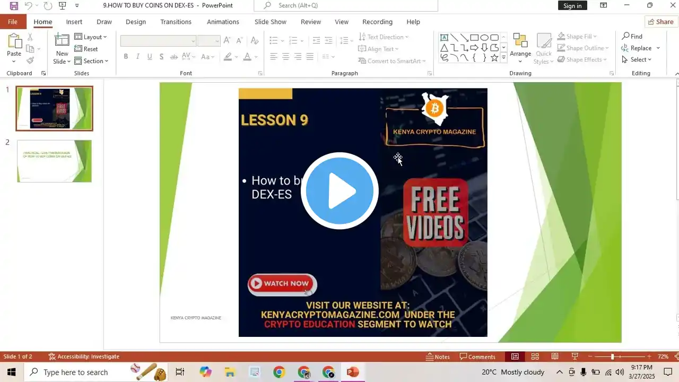
Task: Pick the oval shape in the shapes gallery
Action: click(x=484, y=38)
